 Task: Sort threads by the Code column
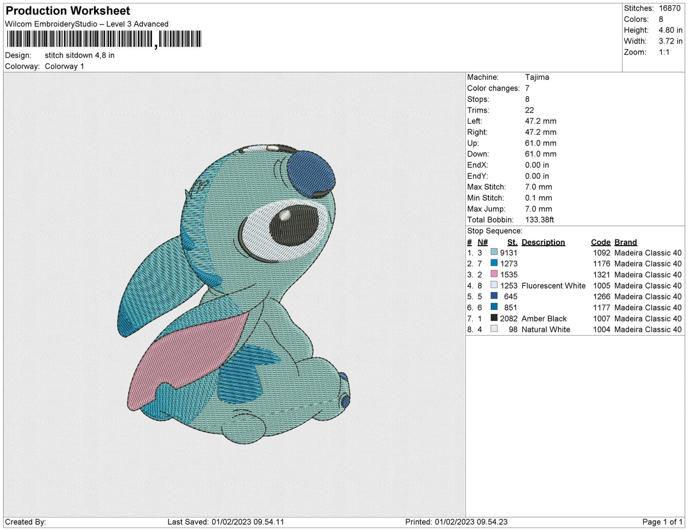(x=601, y=242)
